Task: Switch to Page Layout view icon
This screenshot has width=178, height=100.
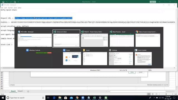Action: click(x=153, y=94)
